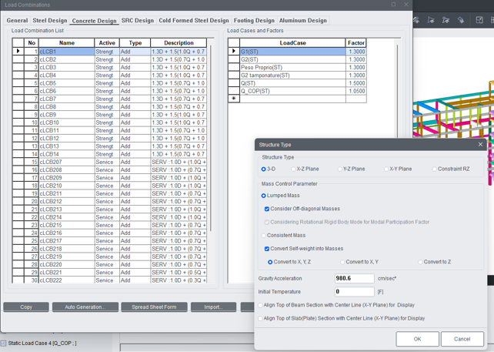Image resolution: width=494 pixels, height=352 pixels.
Task: Click the 1.5000 factor cell
Action: point(356,83)
